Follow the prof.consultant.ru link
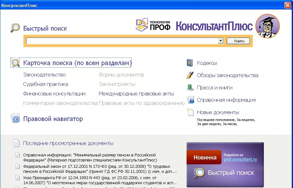This screenshot has width=293, height=188. pyautogui.click(x=240, y=160)
